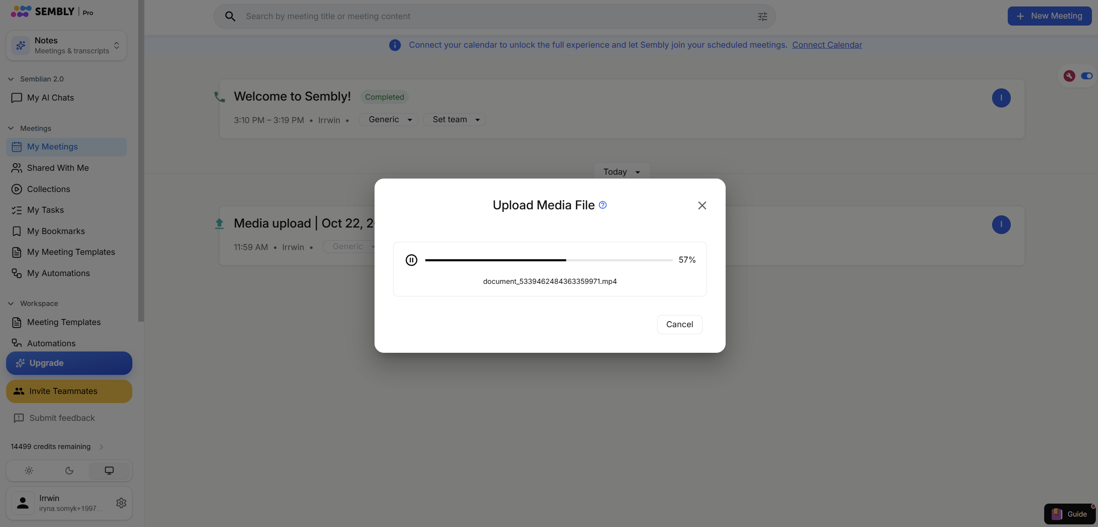The image size is (1098, 527).
Task: Click the workspace Automations icon
Action: click(x=16, y=343)
